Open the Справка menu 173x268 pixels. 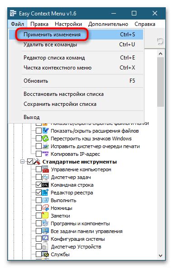(x=145, y=24)
